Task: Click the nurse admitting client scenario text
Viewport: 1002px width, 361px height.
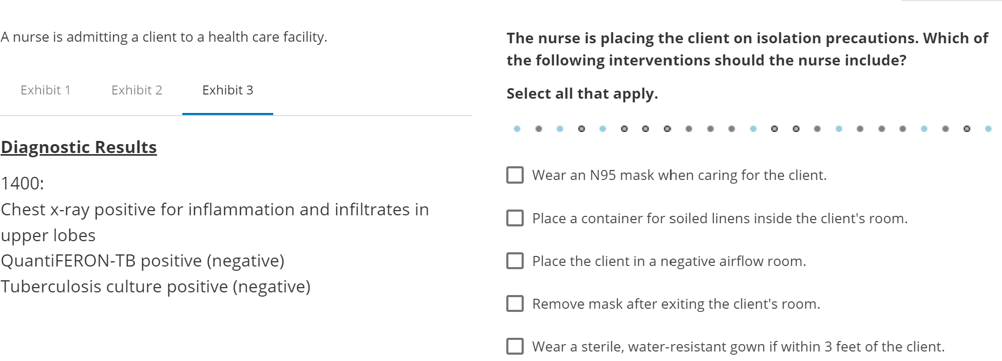Action: point(164,37)
